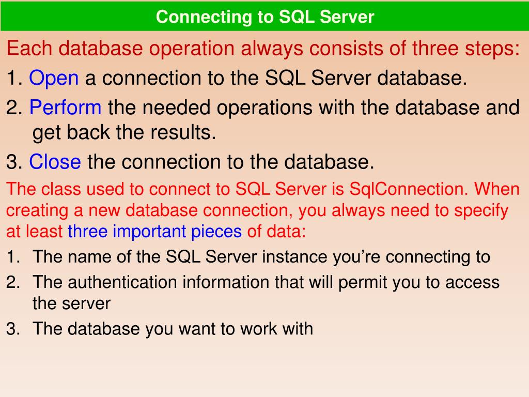
Task: Select the blue word 'Close'
Action: 55,162
